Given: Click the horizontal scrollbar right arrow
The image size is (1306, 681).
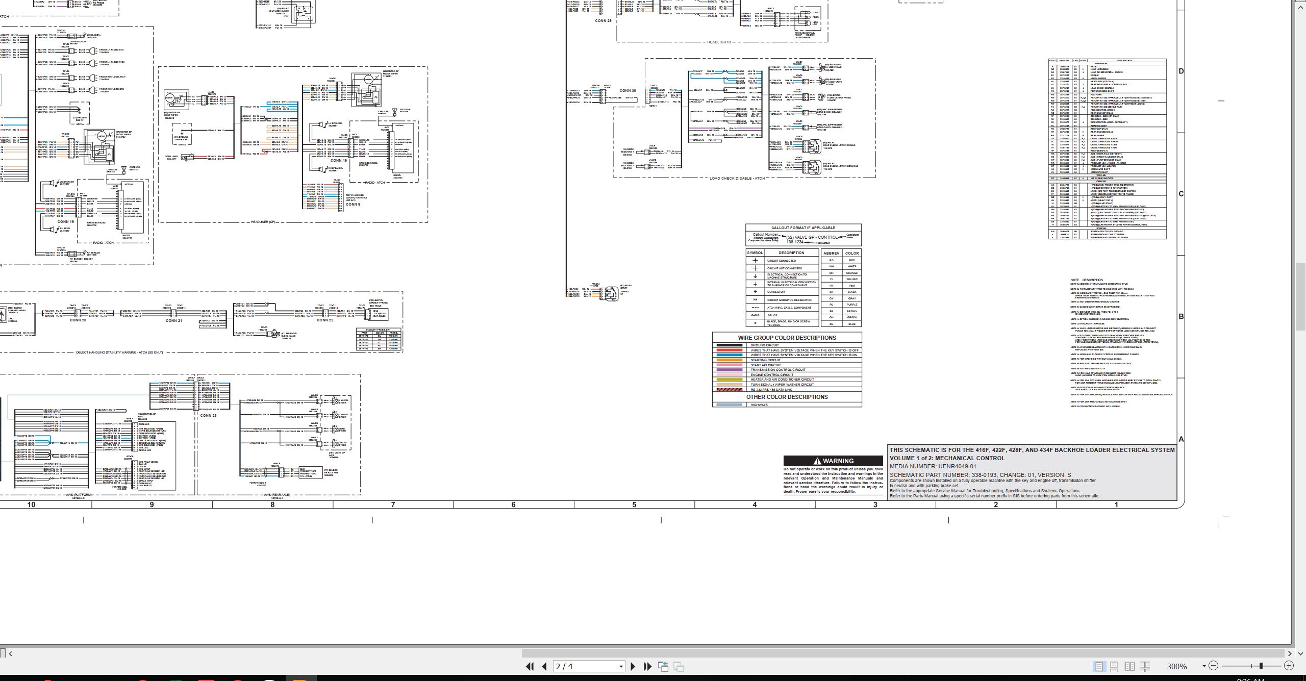Looking at the screenshot, I should pyautogui.click(x=1290, y=653).
